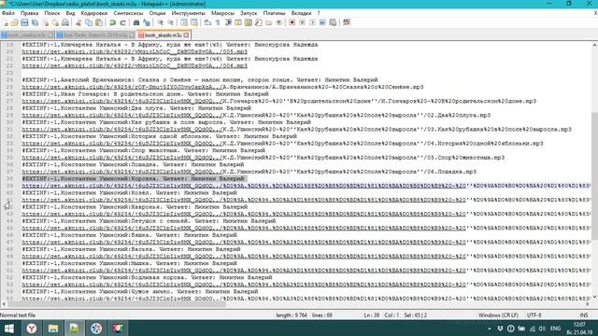Switch to Best Radio Stations 2019 tab
This screenshot has height=336, width=598.
[x=95, y=35]
